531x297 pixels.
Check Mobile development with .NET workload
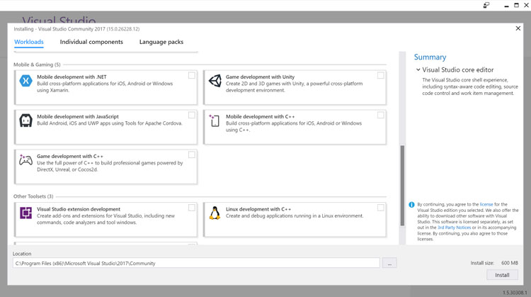click(x=192, y=75)
